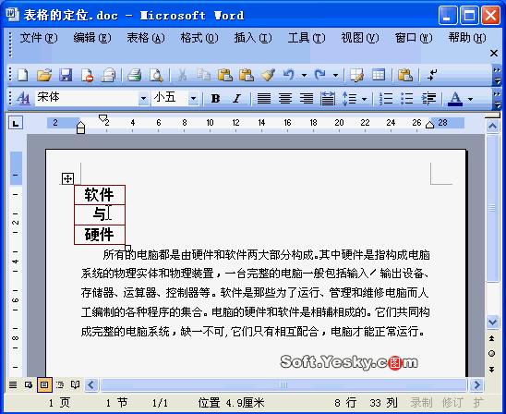Expand Standard toolbar options chevron
506x414 pixels.
click(x=497, y=75)
